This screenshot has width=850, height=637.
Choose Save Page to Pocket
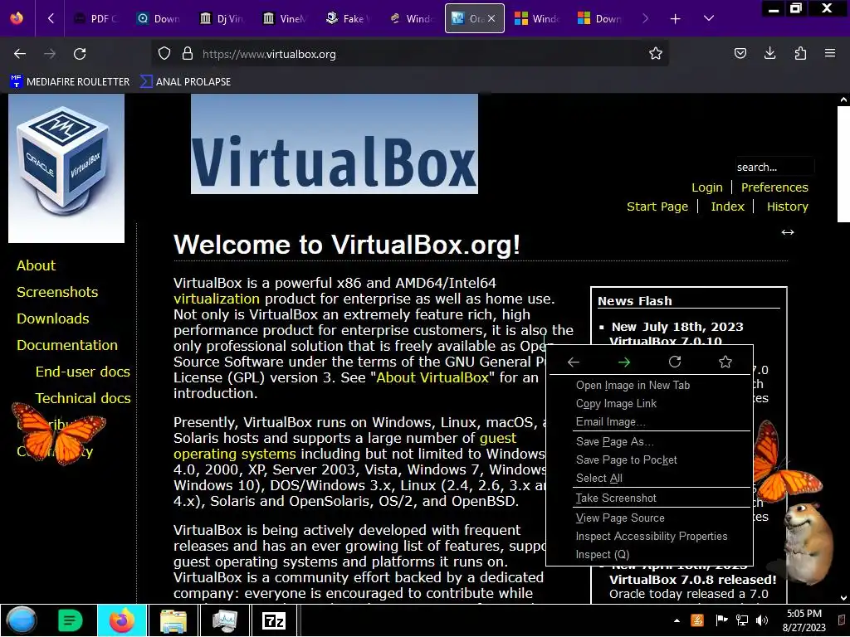tap(649, 460)
